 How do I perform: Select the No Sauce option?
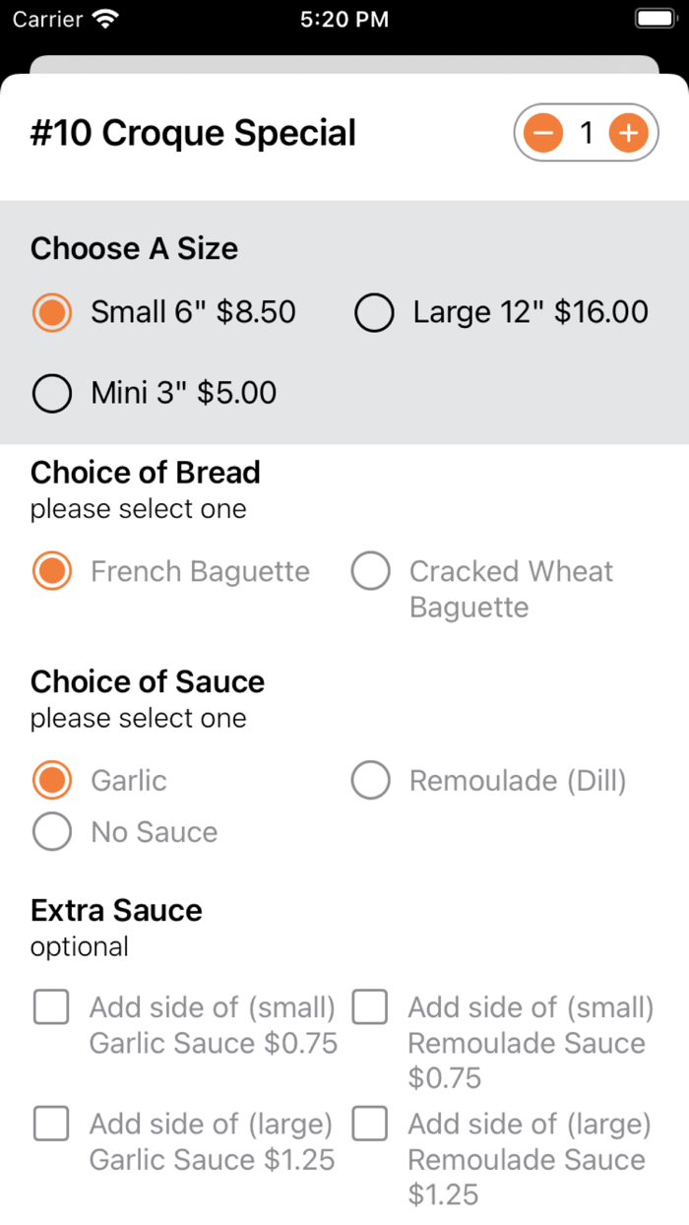[x=51, y=831]
